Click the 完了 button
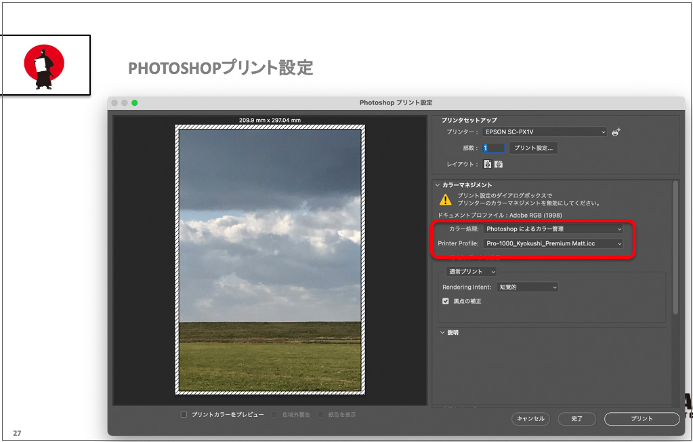The image size is (693, 442). coord(576,418)
